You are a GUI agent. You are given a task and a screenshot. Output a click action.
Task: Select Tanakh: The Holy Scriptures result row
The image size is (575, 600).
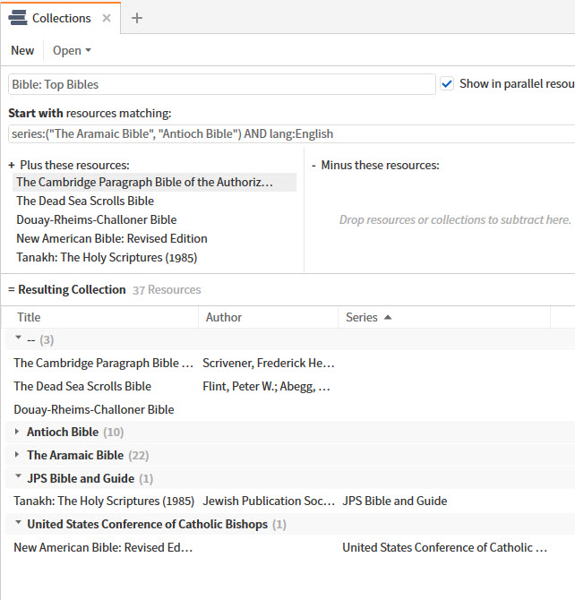(x=103, y=501)
